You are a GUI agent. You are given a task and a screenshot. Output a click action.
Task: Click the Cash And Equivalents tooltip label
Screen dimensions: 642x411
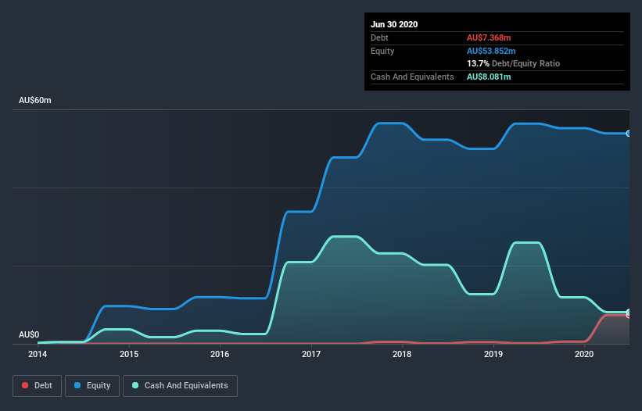click(412, 77)
